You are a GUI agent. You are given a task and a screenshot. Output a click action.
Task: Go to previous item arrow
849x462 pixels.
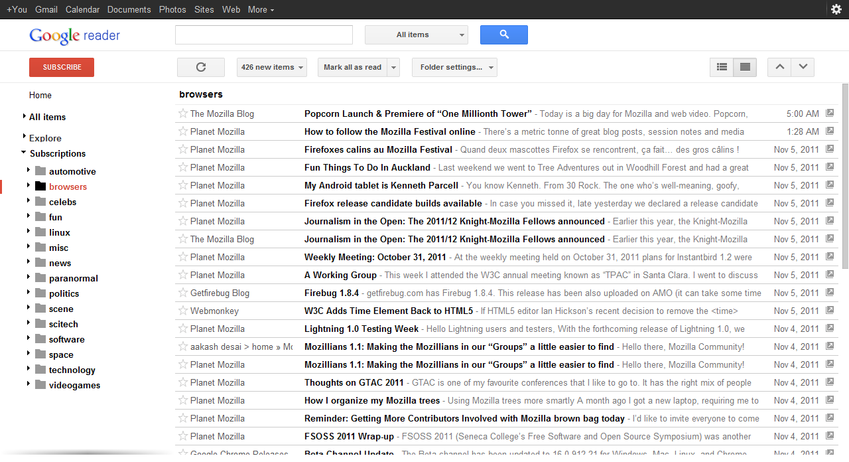(x=779, y=67)
